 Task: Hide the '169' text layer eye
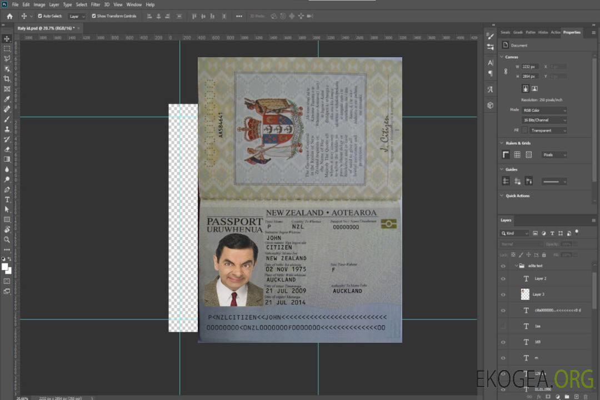[503, 342]
